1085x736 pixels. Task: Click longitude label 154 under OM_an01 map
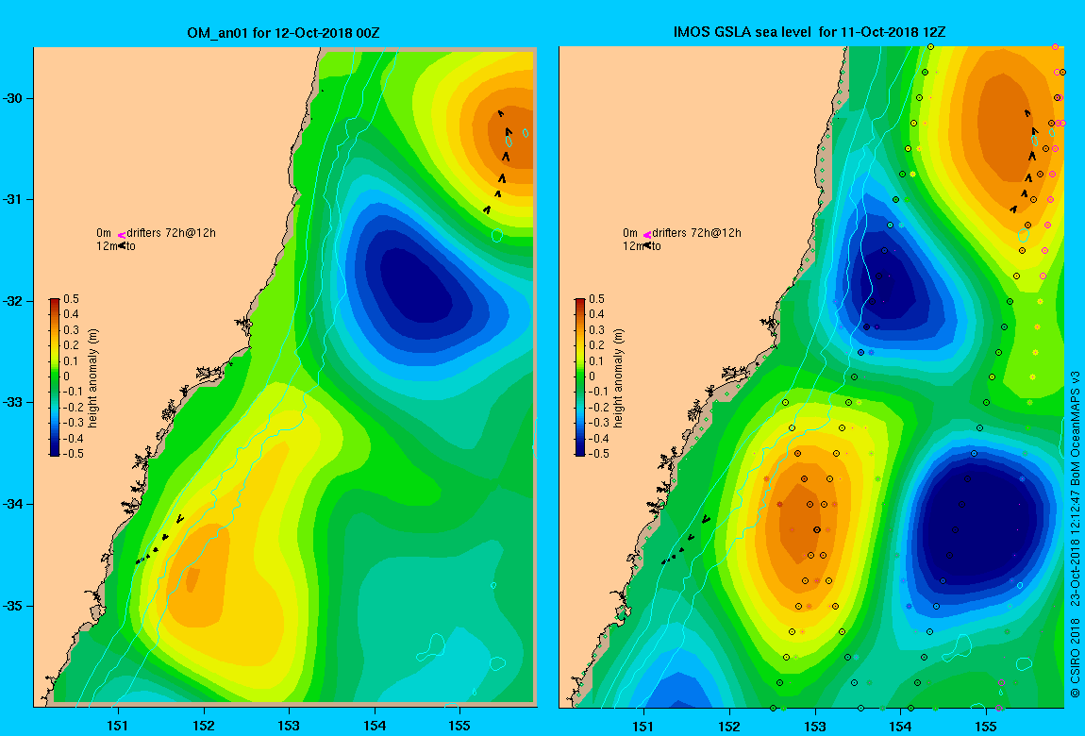375,726
